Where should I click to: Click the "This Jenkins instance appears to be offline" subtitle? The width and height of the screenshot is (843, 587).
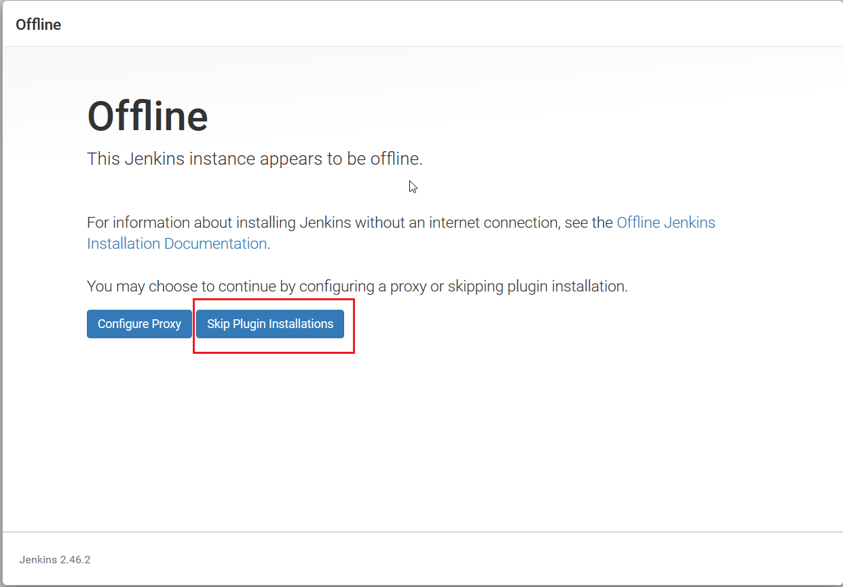pos(255,159)
